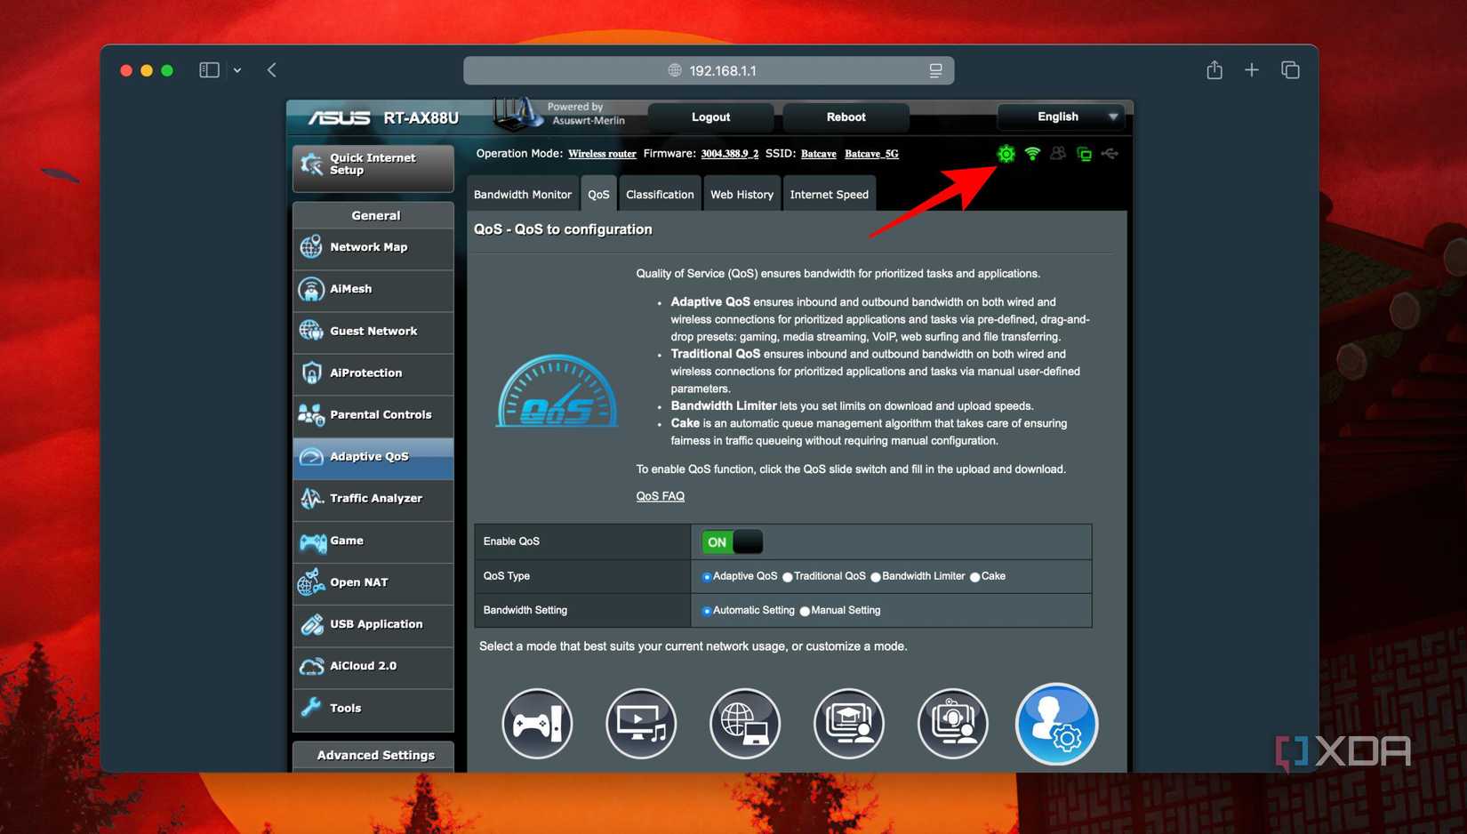Open AiProtection settings
This screenshot has width=1467, height=834.
point(365,373)
